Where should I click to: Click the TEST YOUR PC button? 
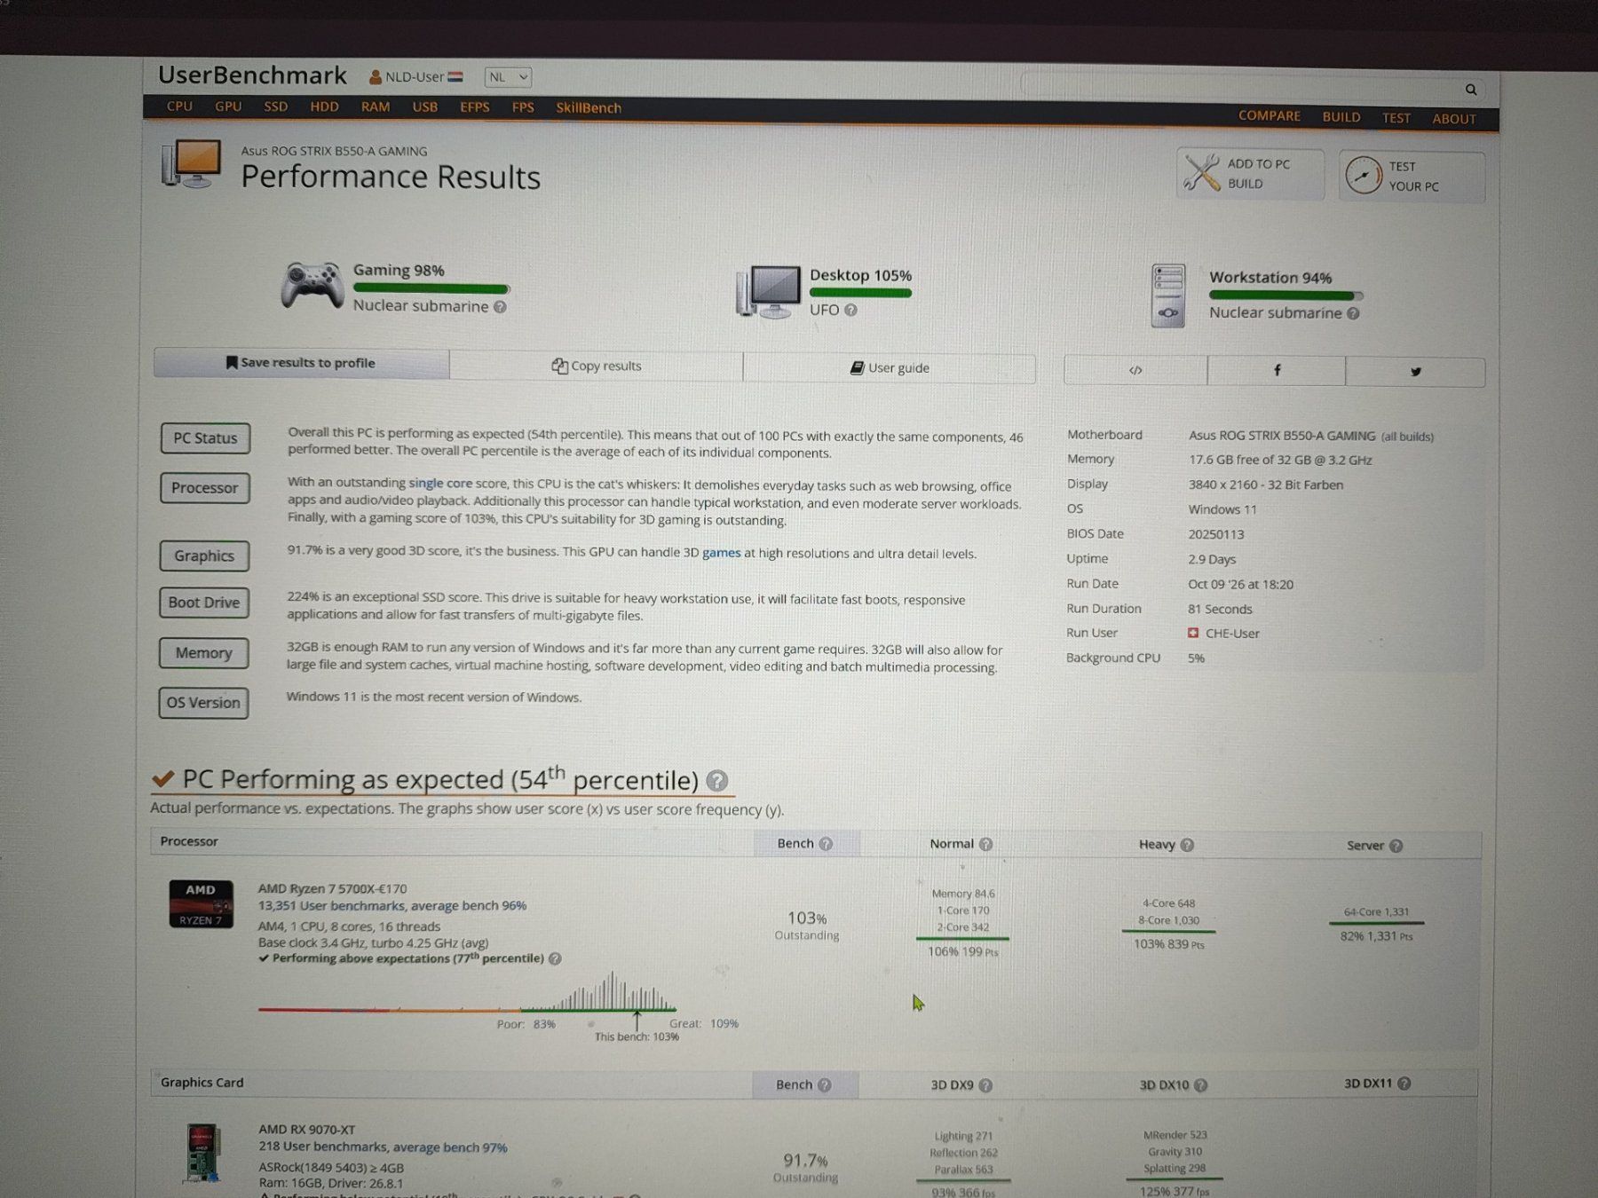click(1412, 177)
